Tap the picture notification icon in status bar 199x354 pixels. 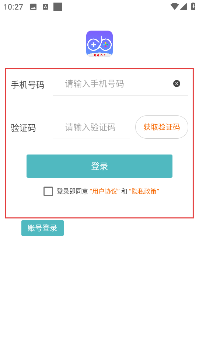[33, 7]
